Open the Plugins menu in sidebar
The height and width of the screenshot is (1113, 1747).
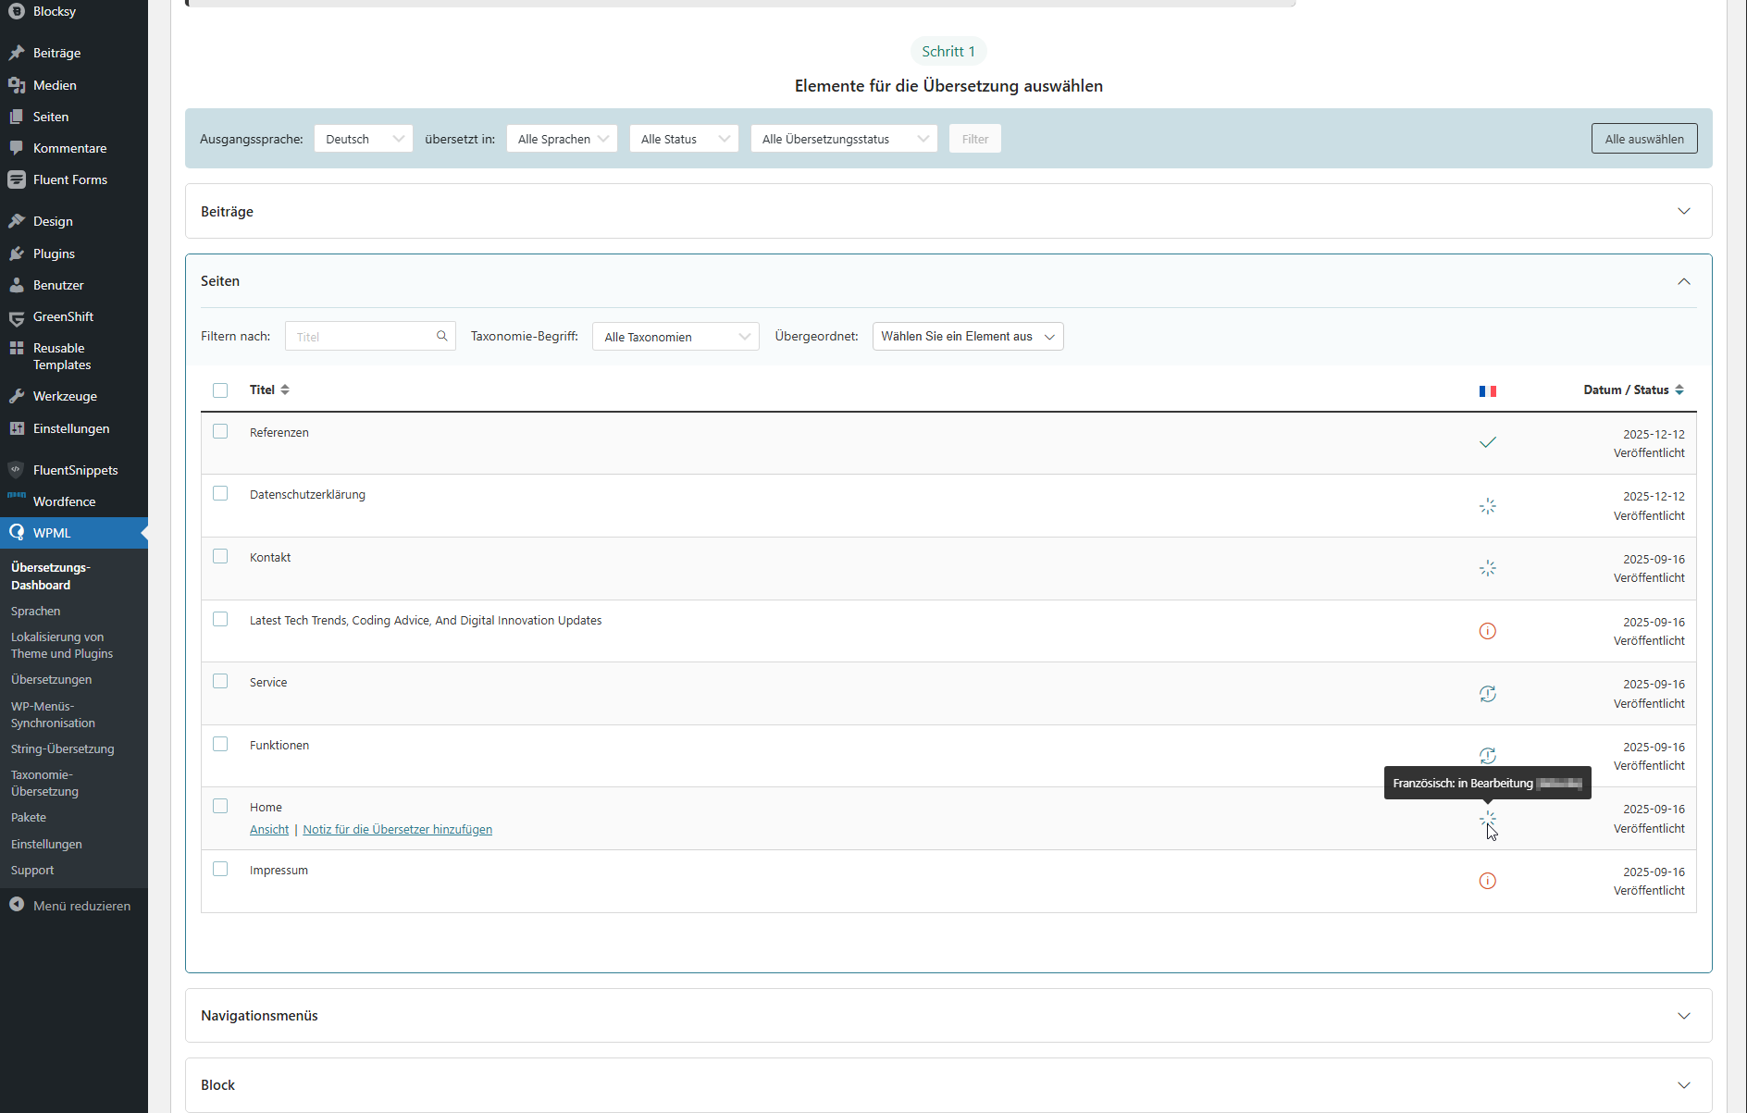(x=54, y=254)
